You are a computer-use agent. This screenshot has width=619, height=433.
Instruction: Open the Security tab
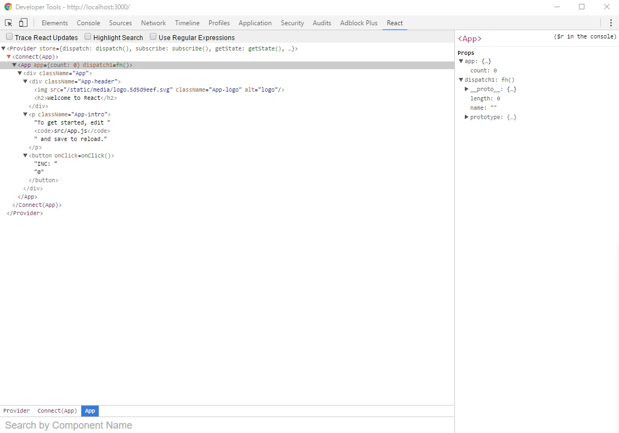coord(292,23)
